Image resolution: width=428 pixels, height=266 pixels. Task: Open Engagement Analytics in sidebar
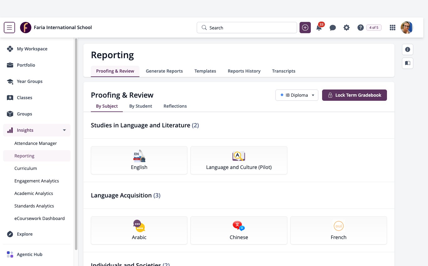click(x=37, y=181)
